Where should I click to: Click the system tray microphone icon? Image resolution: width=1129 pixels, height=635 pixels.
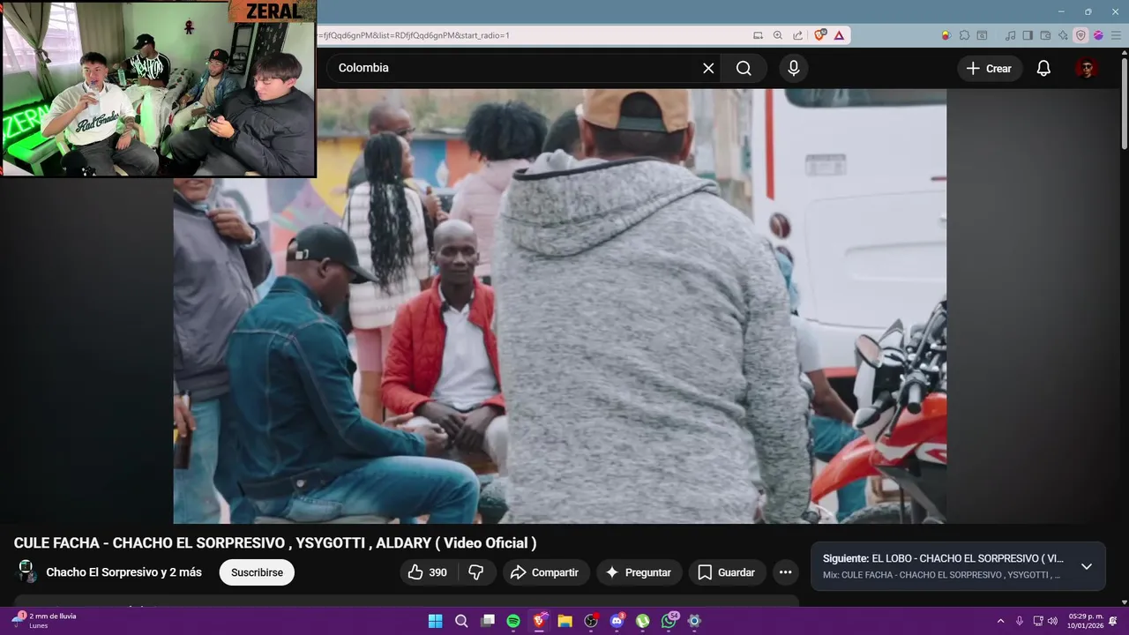[1020, 621]
